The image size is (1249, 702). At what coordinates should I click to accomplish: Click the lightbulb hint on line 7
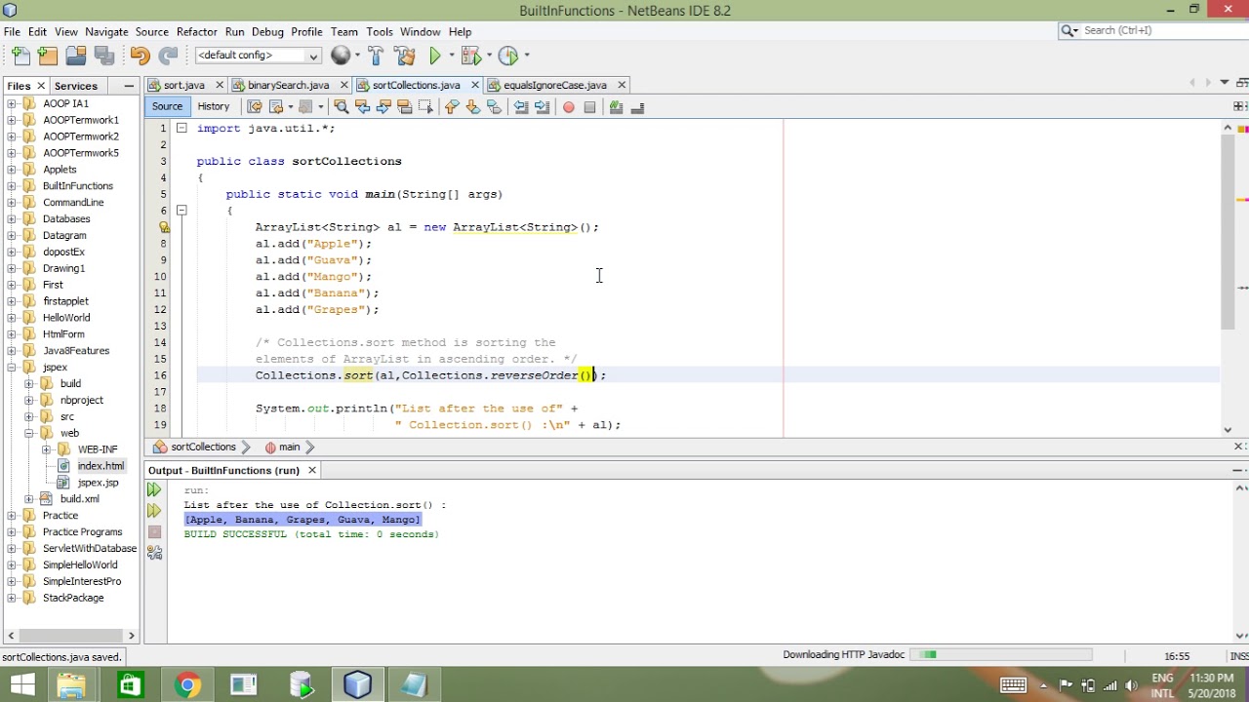tap(165, 227)
